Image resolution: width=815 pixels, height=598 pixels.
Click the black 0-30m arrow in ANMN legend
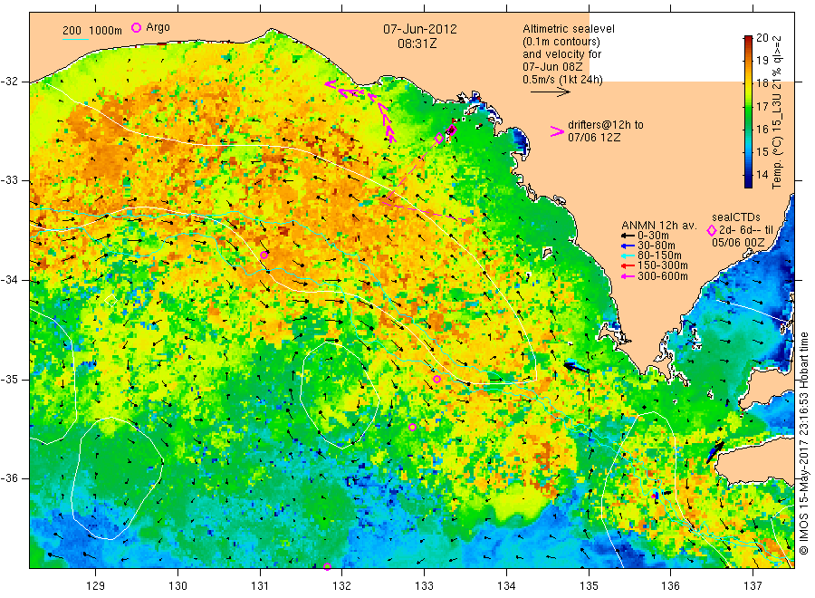tap(628, 236)
